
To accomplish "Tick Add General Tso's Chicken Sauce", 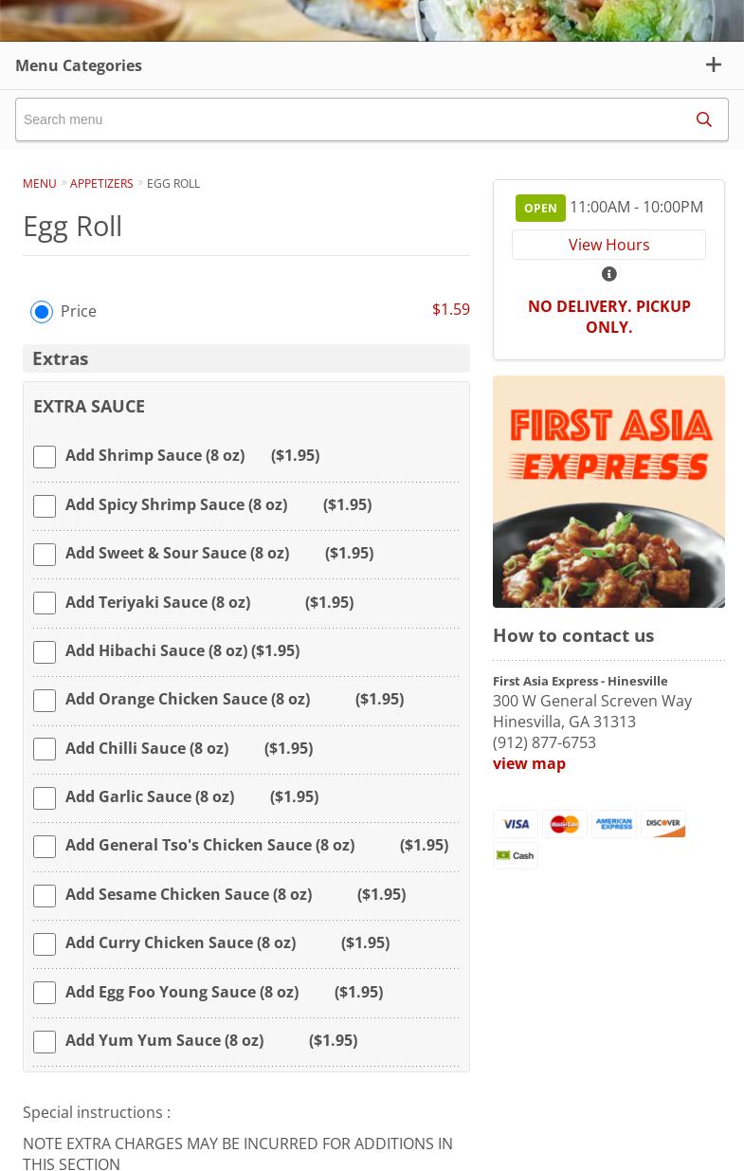I will (45, 847).
